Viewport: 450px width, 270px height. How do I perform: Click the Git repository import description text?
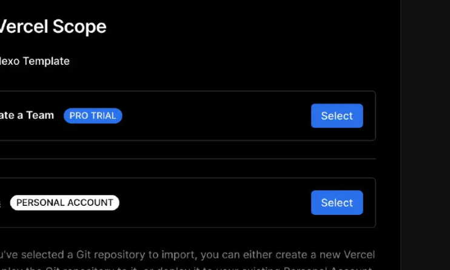[182, 255]
